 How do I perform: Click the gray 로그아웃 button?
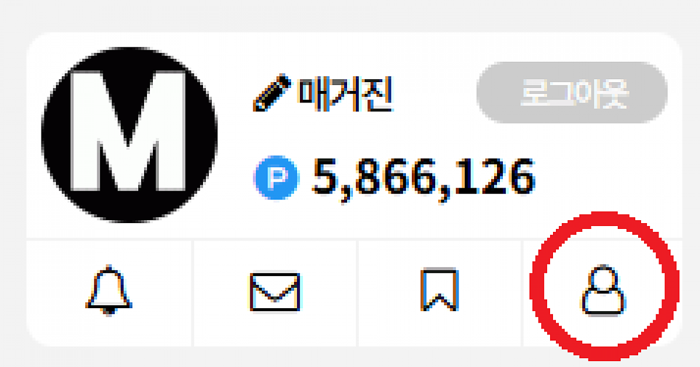572,92
